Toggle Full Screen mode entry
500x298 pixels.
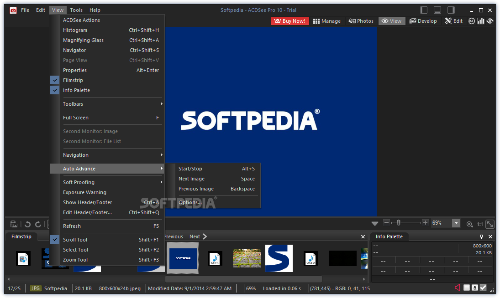[x=107, y=118]
